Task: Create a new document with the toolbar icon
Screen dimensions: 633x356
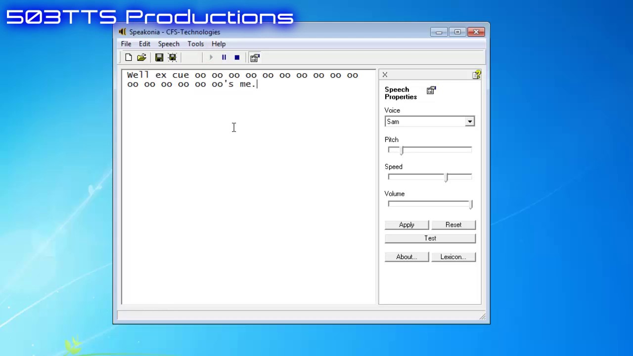Action: (x=129, y=57)
